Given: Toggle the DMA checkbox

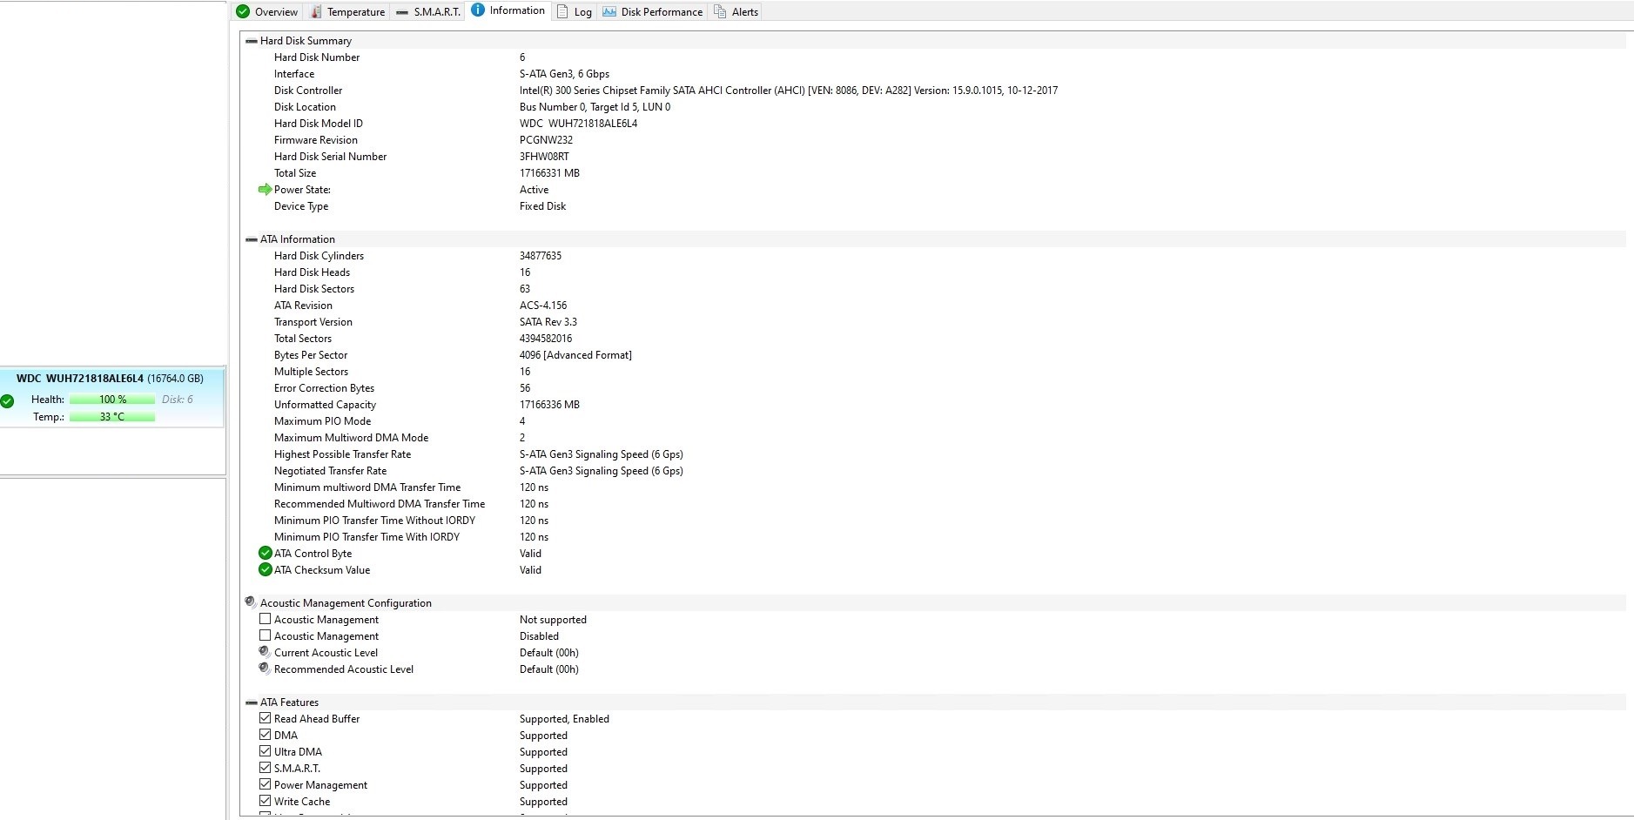Looking at the screenshot, I should tap(265, 735).
